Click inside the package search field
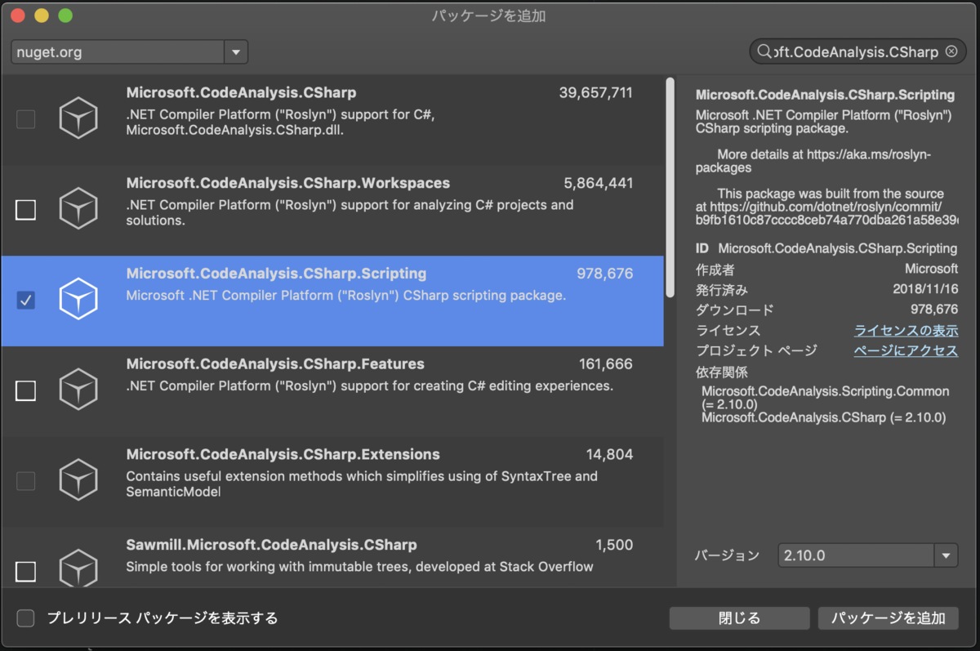 pos(857,51)
